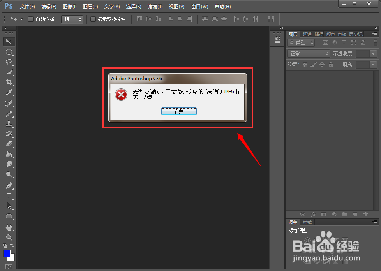This screenshot has width=381, height=271.
Task: Swap foreground and background colors
Action: (12, 246)
